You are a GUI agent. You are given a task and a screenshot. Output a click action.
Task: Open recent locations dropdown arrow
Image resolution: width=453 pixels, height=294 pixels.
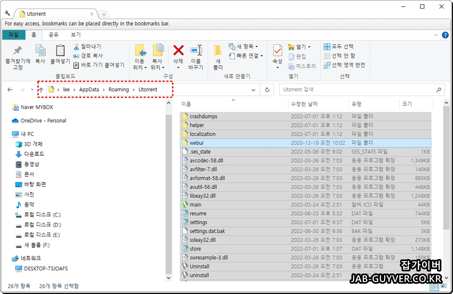click(32, 89)
